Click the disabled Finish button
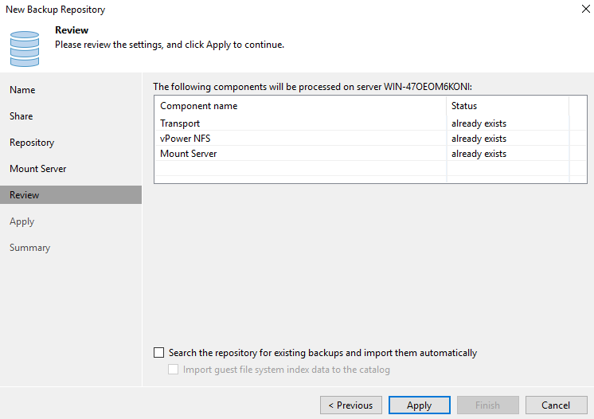This screenshot has width=594, height=419. click(488, 405)
